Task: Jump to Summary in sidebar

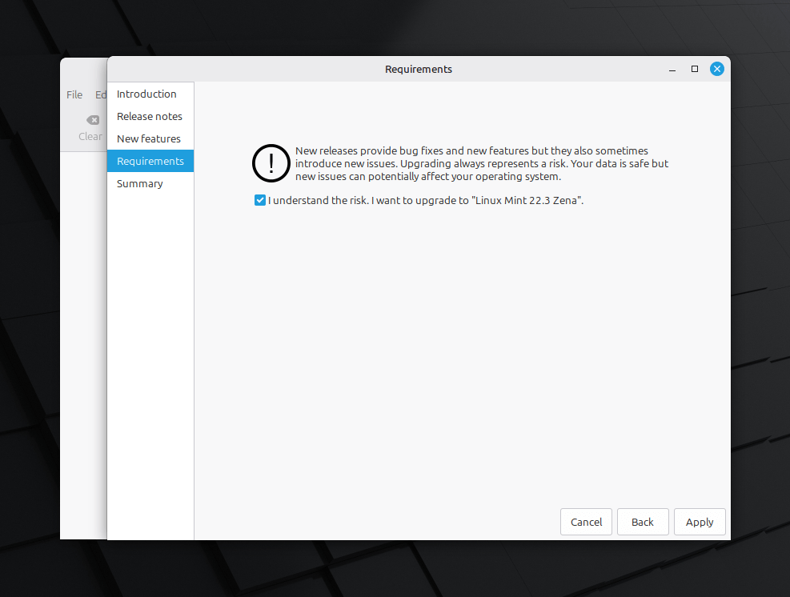Action: (150, 184)
